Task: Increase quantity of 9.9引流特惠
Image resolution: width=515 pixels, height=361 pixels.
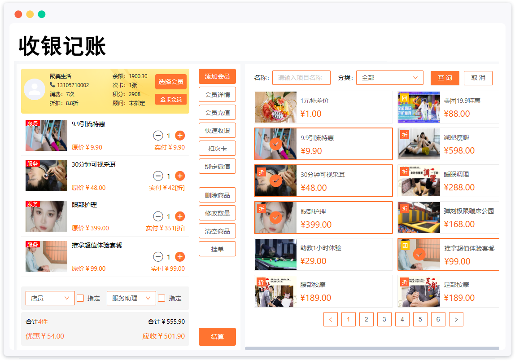Action: coord(180,136)
